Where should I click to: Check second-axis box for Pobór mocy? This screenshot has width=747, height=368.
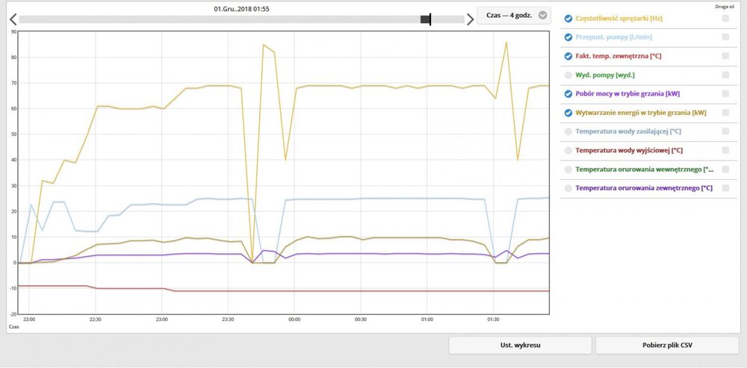tap(725, 94)
